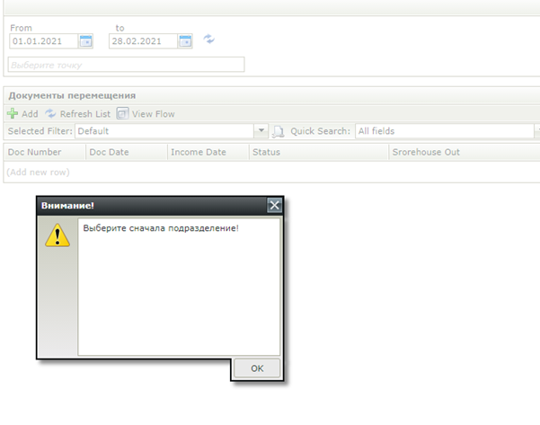Open the To date calendar picker

pyautogui.click(x=185, y=41)
